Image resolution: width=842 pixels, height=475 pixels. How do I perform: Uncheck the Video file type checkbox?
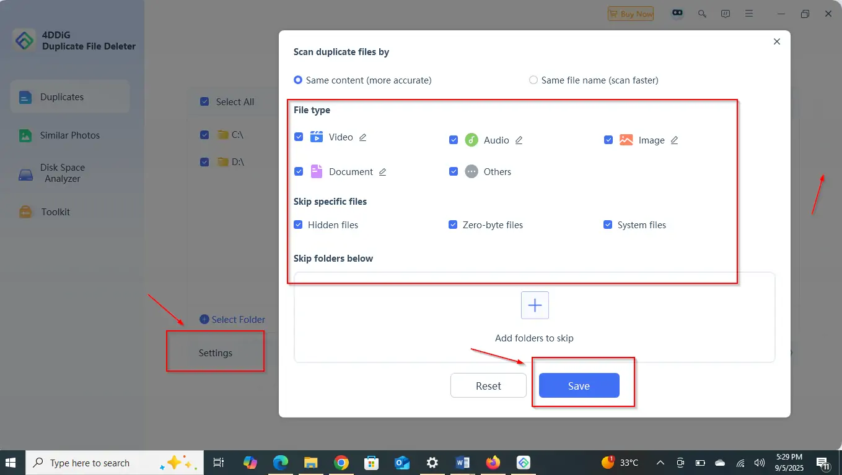click(299, 137)
